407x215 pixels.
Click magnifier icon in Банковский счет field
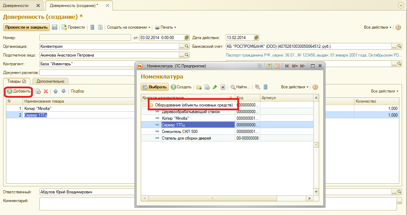click(x=399, y=46)
